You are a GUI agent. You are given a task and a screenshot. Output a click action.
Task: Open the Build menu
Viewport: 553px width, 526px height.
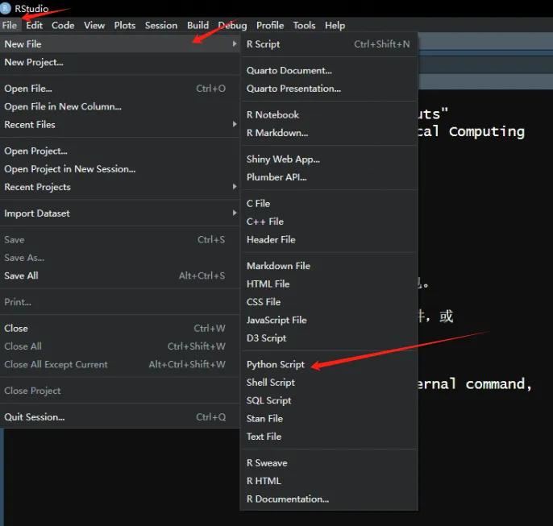click(197, 25)
